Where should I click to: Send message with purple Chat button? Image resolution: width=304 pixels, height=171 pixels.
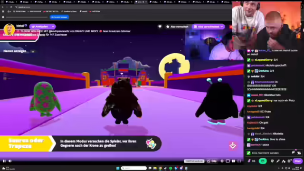pyautogui.click(x=298, y=161)
